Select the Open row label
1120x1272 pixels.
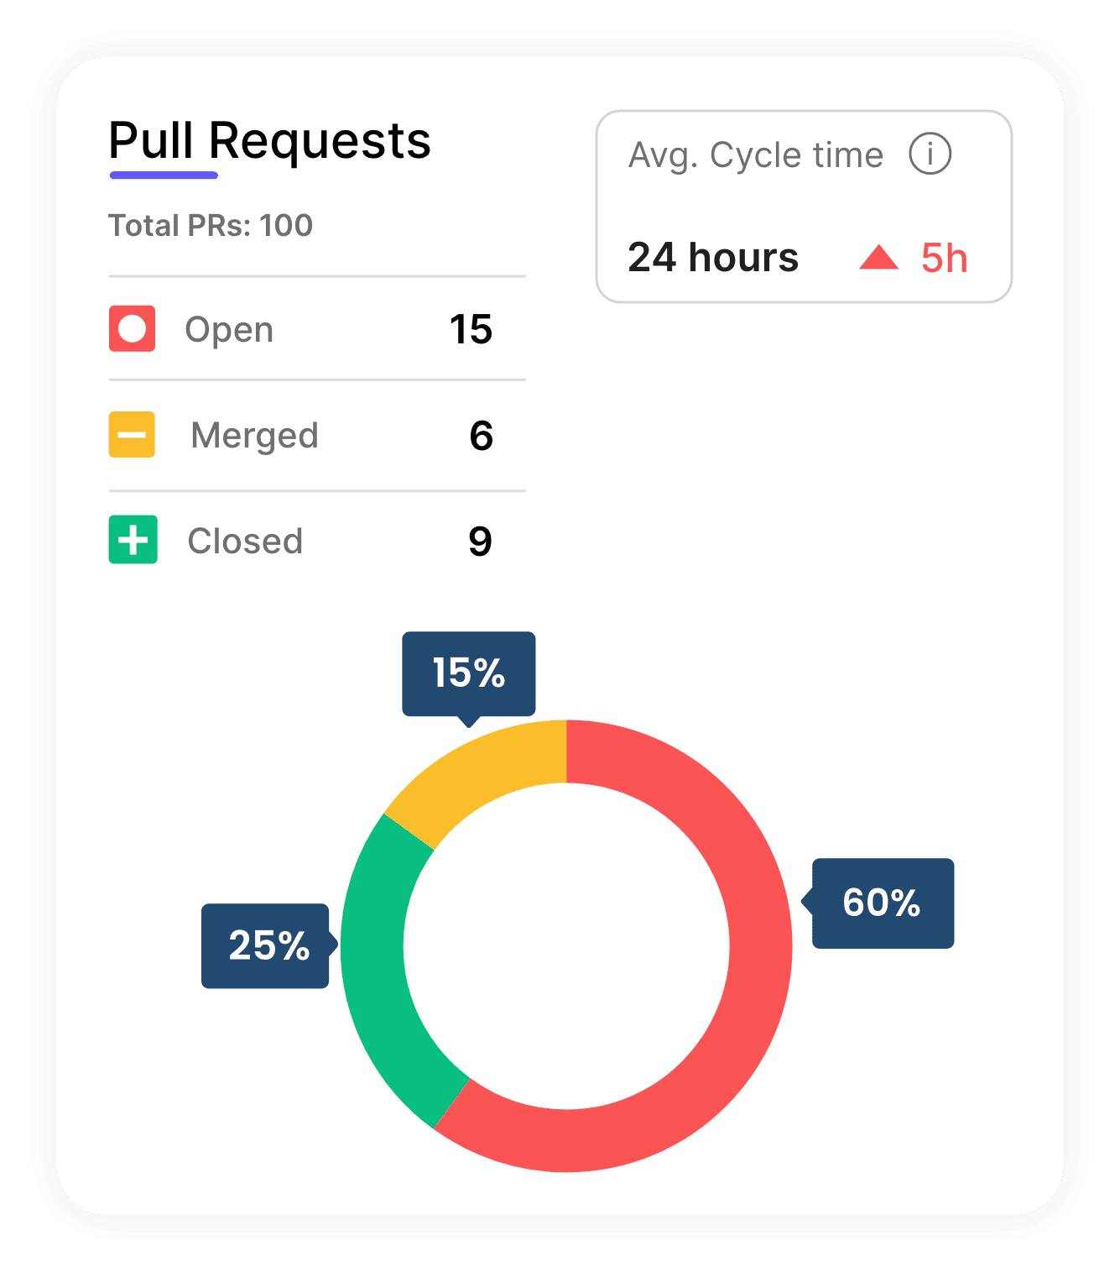(229, 330)
